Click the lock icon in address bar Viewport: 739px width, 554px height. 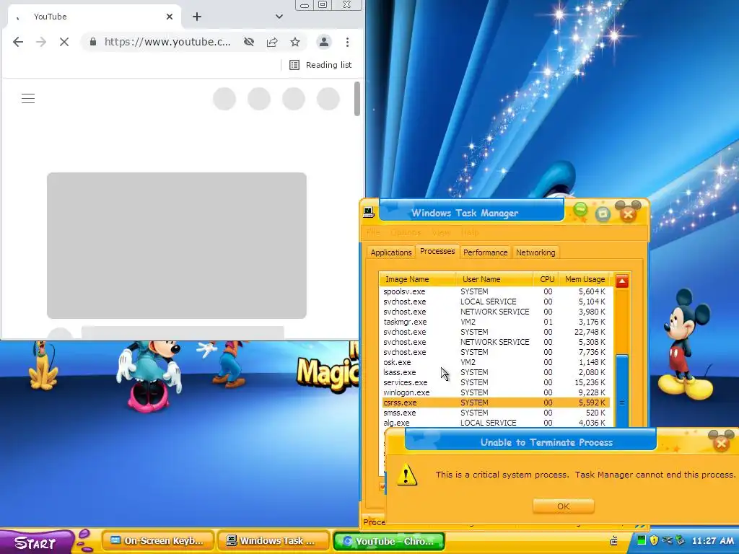click(x=93, y=42)
